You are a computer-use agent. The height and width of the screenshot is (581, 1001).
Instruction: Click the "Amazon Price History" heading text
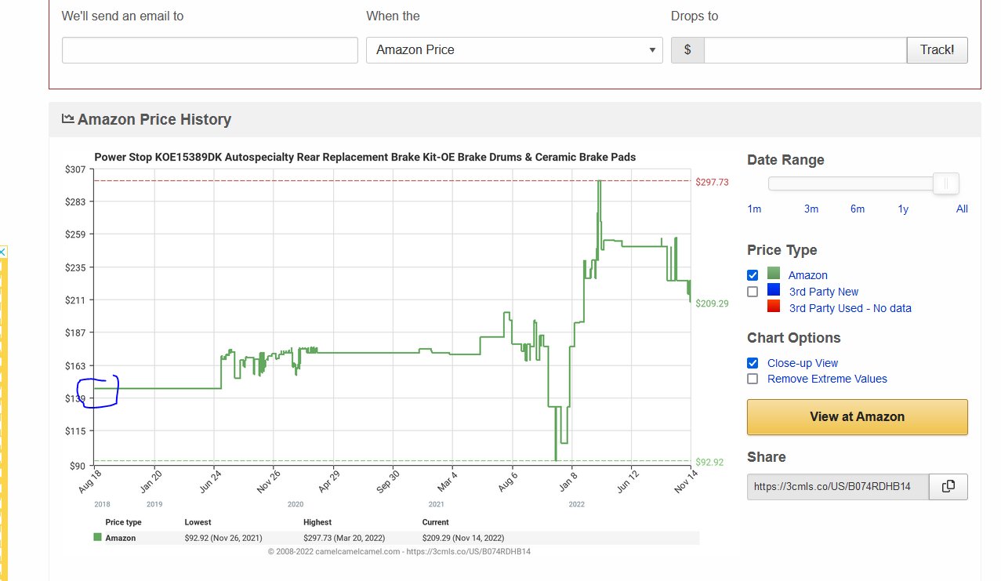[154, 119]
